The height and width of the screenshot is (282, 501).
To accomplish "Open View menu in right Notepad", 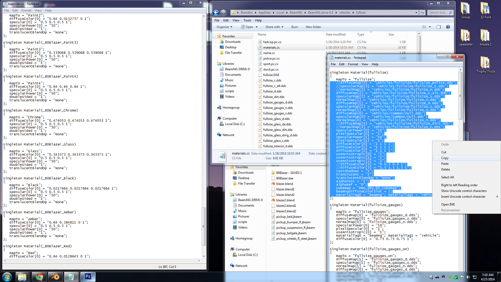I will point(365,64).
